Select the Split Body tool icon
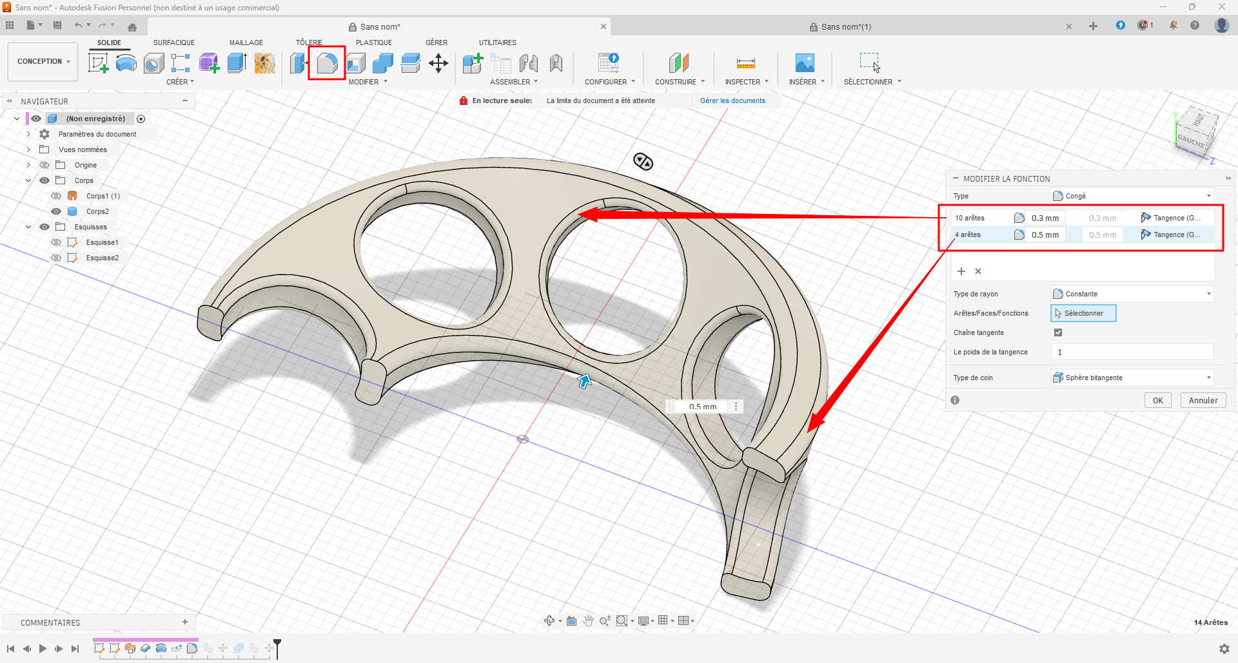This screenshot has width=1238, height=663. coord(411,63)
